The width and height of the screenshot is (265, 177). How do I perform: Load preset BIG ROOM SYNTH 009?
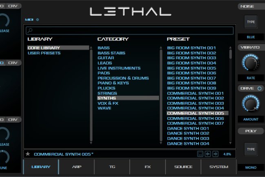coord(192,88)
